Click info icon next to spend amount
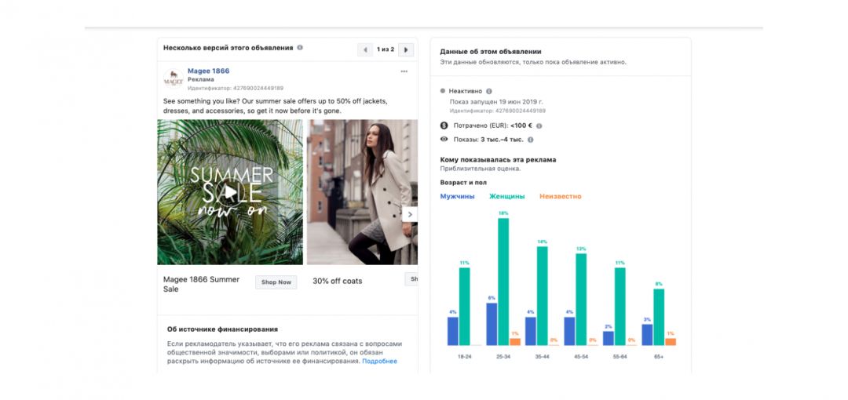848x400 pixels. [x=539, y=126]
